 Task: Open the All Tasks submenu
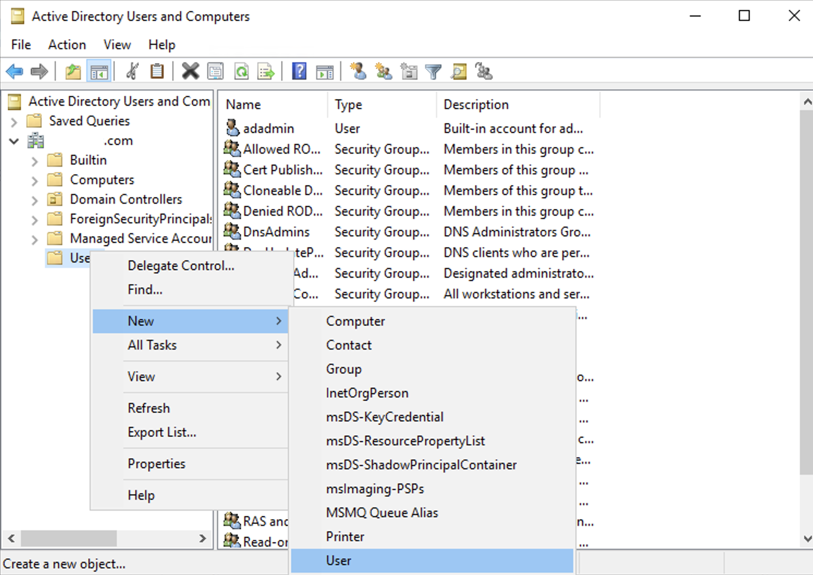[x=190, y=345]
